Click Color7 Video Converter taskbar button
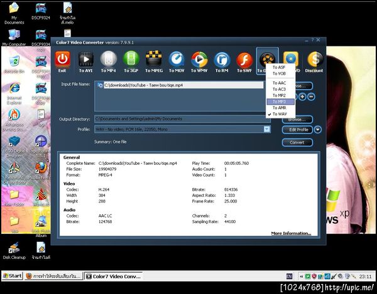Image resolution: width=377 pixels, height=294 pixels. [x=114, y=276]
